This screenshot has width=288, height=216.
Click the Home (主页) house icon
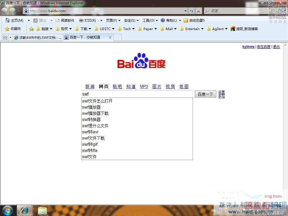[7, 20]
